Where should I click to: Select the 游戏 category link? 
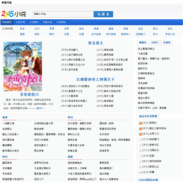[81, 28]
